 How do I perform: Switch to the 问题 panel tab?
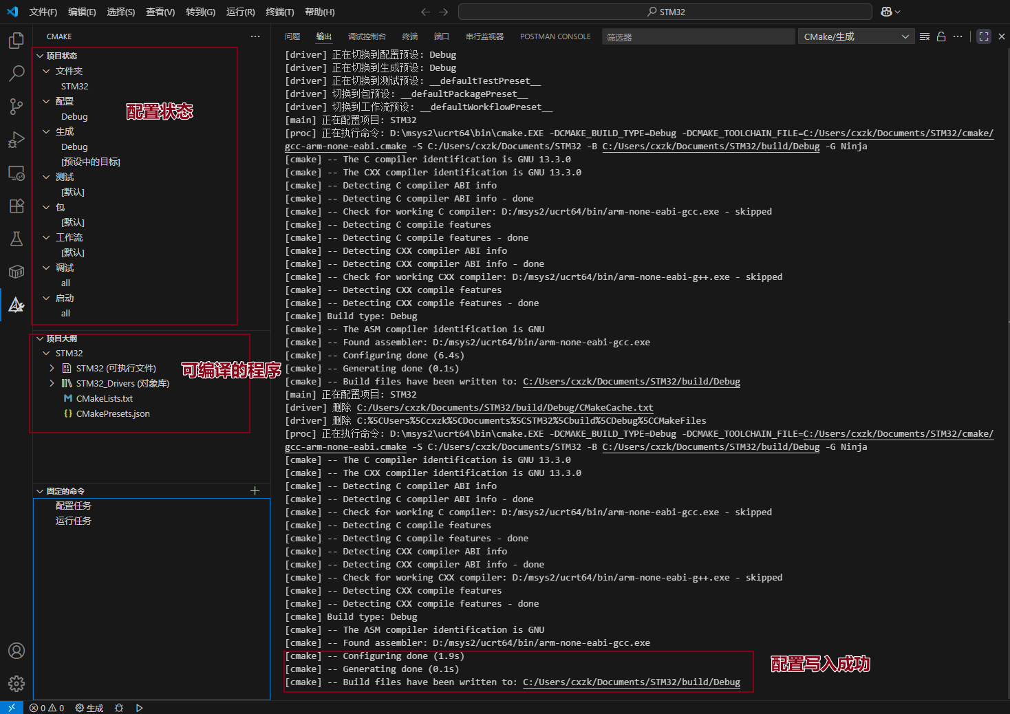coord(292,36)
